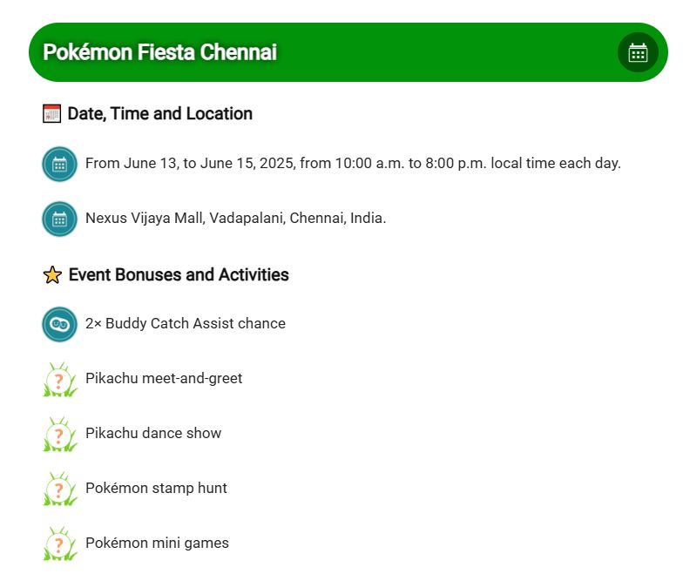
Task: Click the Pokémon Fiesta Chennai title
Action: (x=159, y=52)
